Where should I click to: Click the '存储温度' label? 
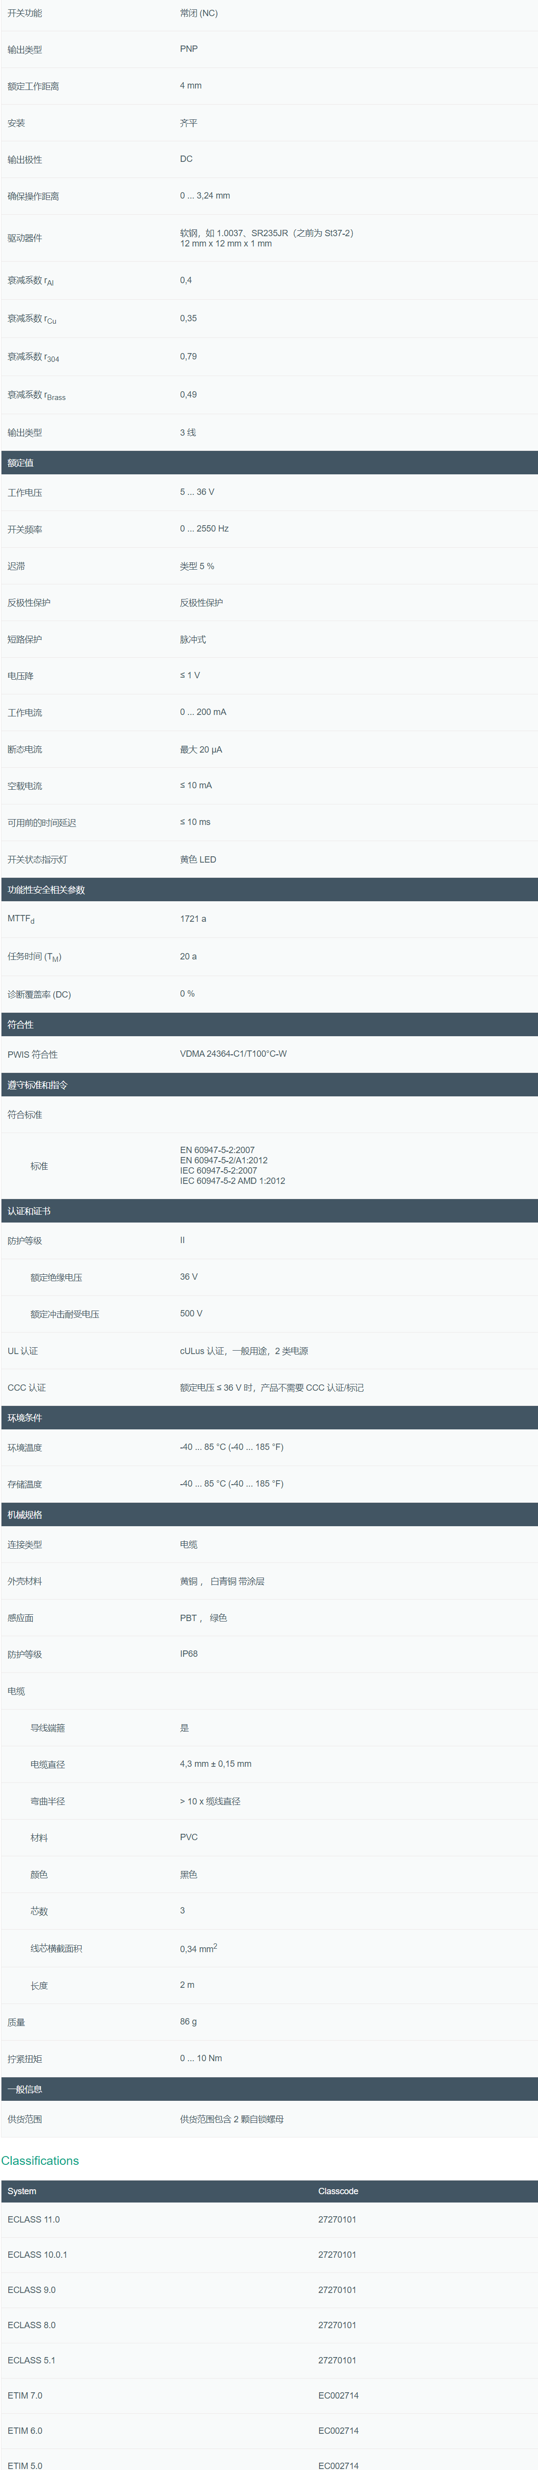tap(25, 1484)
